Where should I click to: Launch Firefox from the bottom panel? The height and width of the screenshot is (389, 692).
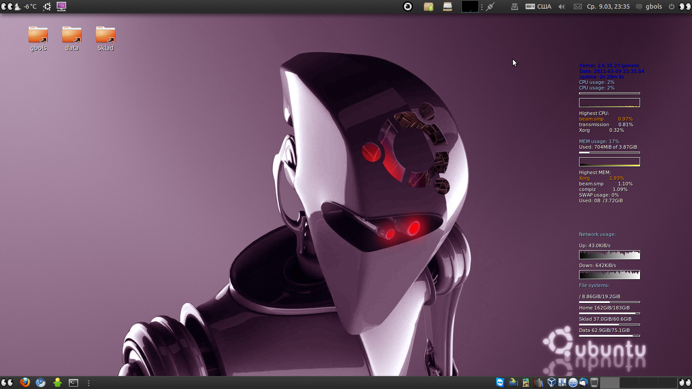pyautogui.click(x=25, y=383)
